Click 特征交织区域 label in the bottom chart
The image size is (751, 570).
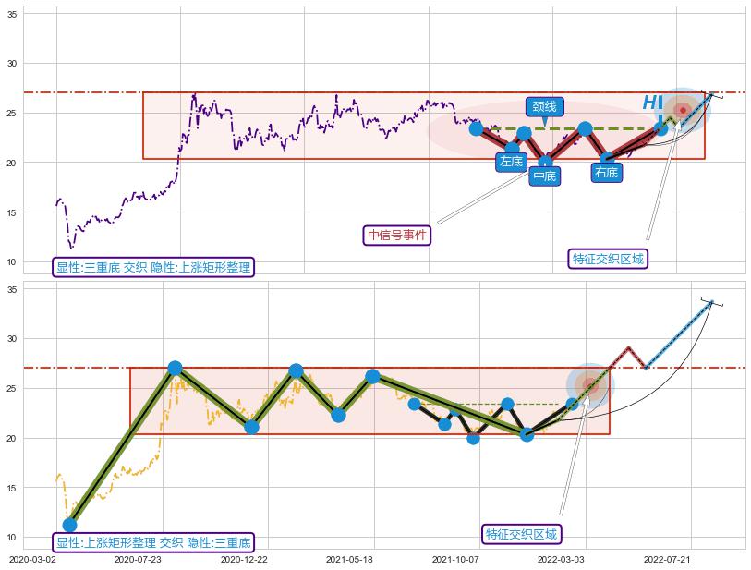tap(521, 534)
